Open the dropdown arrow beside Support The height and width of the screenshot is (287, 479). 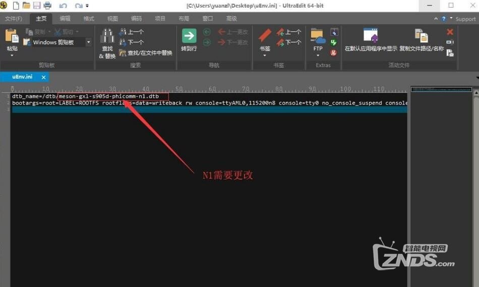(x=451, y=18)
